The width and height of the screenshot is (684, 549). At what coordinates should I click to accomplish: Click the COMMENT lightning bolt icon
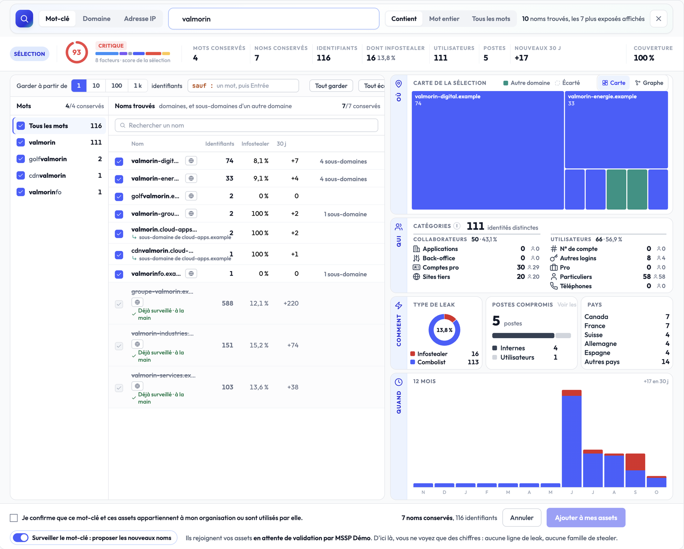coord(398,305)
